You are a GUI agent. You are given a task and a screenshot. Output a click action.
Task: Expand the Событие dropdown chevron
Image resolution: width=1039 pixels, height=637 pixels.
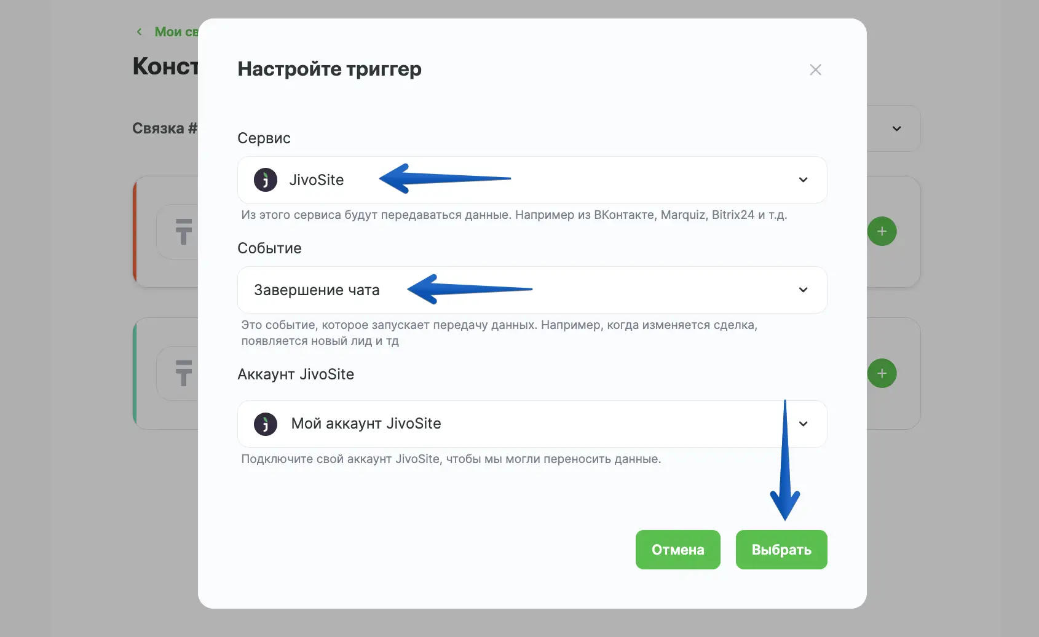pos(803,290)
